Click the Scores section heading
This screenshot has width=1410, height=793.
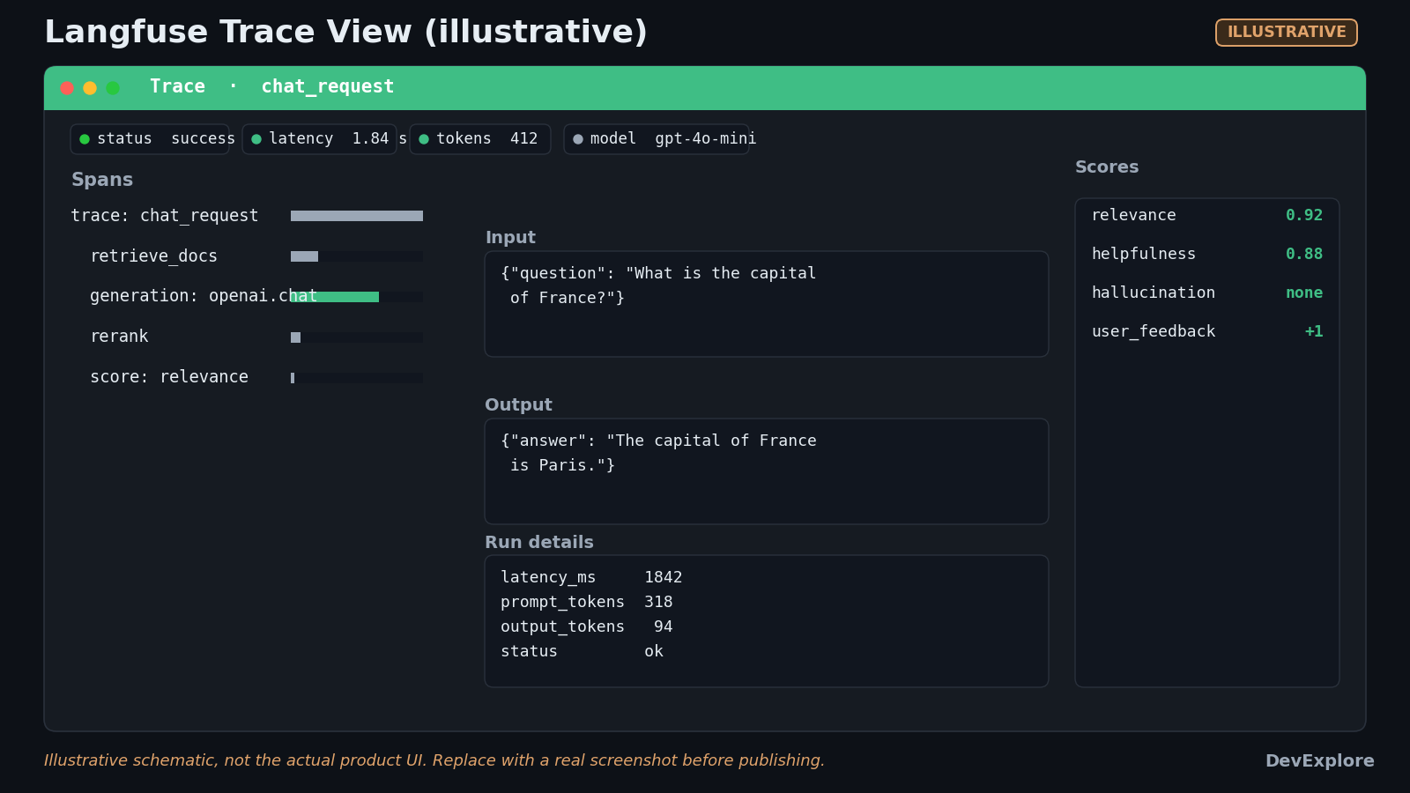1107,167
